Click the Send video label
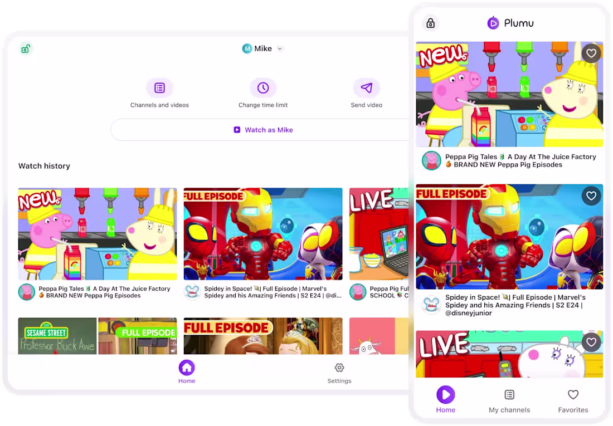613x426 pixels. 366,105
